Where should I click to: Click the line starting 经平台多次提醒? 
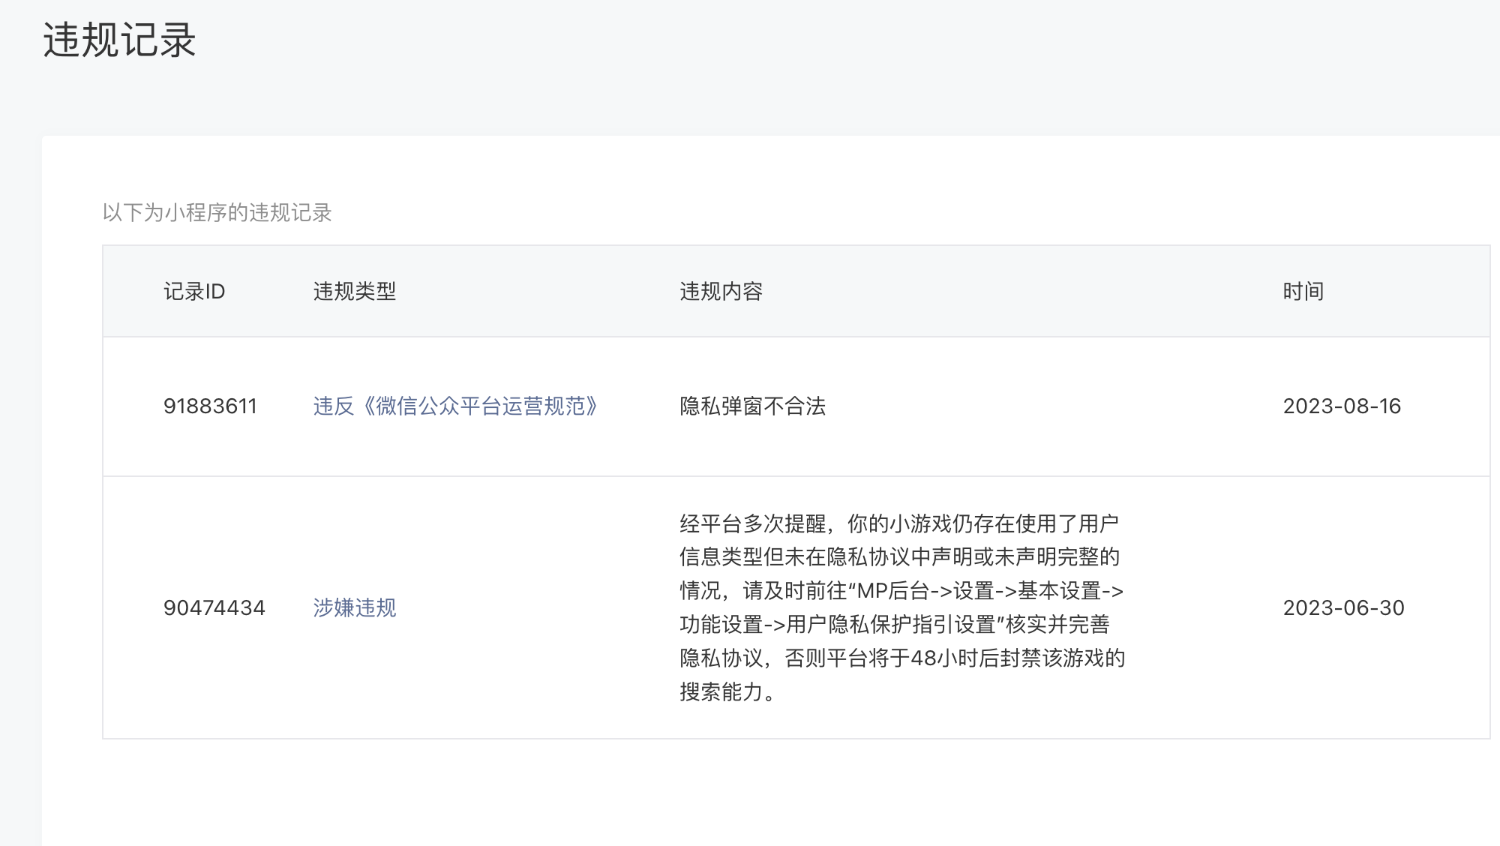coord(898,523)
